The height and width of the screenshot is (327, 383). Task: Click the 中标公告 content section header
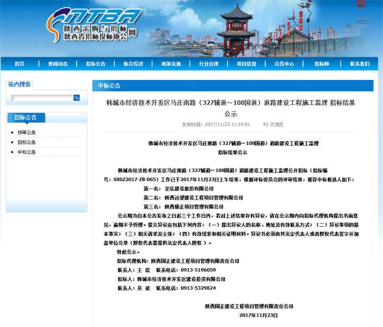click(x=109, y=86)
